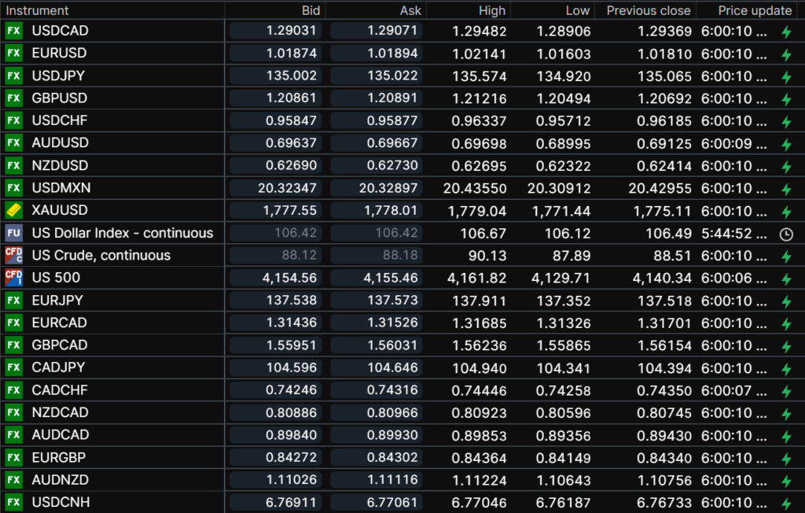Click the gold bar icon for XAUUSD

tap(13, 210)
